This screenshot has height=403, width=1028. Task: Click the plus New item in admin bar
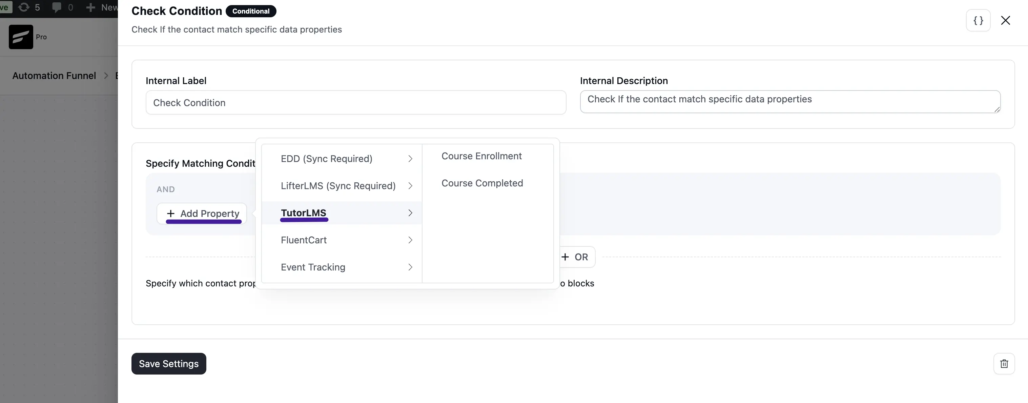[102, 7]
